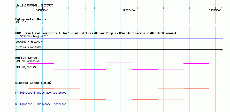Viewport: 230px width, 112px height.
Task: Open variant esv2864 (Wang2008)
Action: pyautogui.click(x=29, y=47)
